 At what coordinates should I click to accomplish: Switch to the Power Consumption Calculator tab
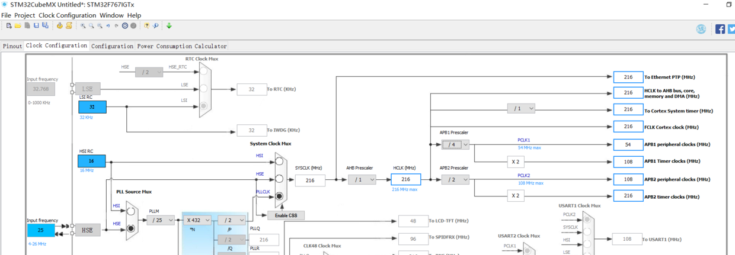(x=182, y=46)
